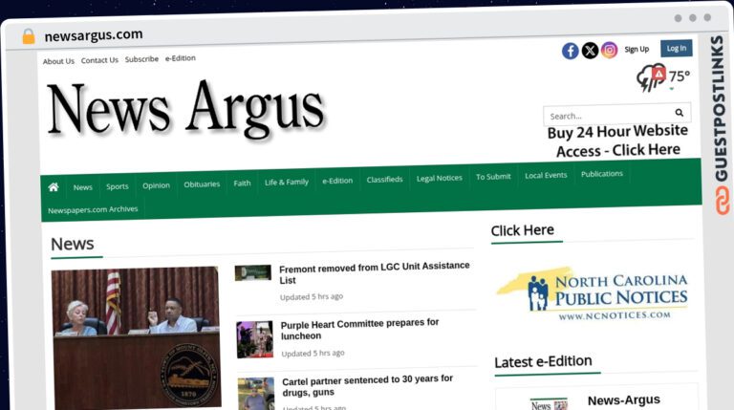The height and width of the screenshot is (410, 734).
Task: Open Newspapers.com Archives menu item
Action: coord(93,209)
